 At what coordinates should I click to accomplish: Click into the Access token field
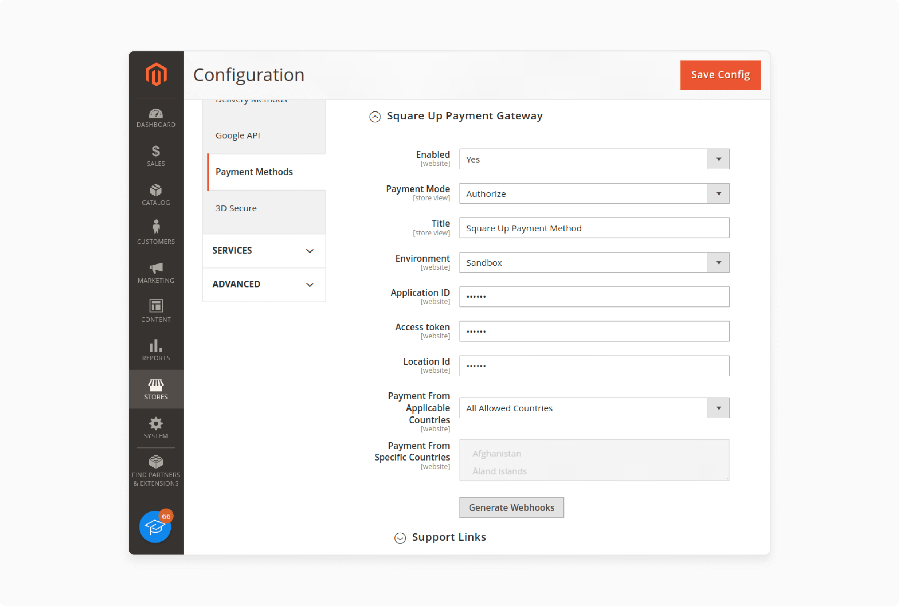pos(594,331)
